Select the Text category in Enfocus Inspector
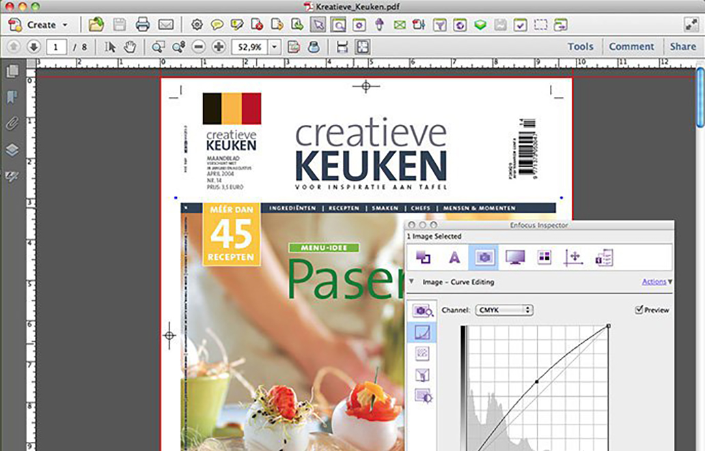This screenshot has height=451, width=705. [454, 257]
